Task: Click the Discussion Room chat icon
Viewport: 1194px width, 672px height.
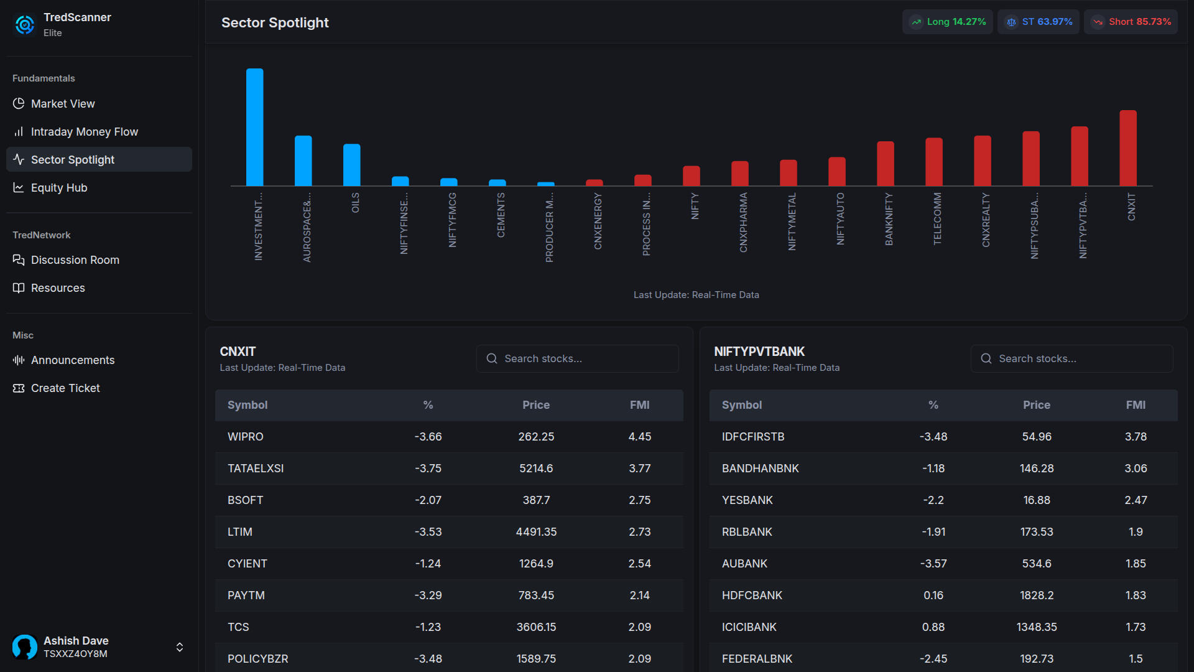Action: point(19,259)
